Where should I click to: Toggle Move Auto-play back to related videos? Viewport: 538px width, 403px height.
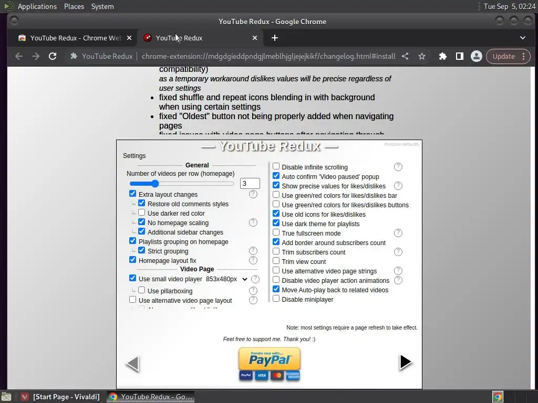pos(276,289)
